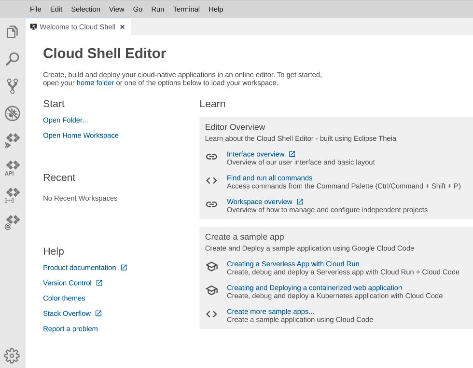This screenshot has height=368, width=473.
Task: Open the Workspace overview link
Action: click(x=260, y=202)
